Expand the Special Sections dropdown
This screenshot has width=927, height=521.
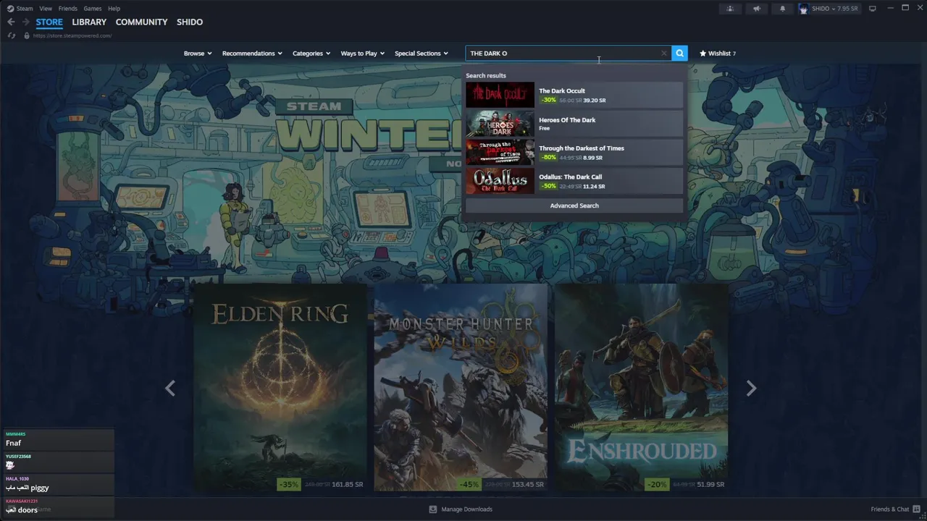point(421,54)
